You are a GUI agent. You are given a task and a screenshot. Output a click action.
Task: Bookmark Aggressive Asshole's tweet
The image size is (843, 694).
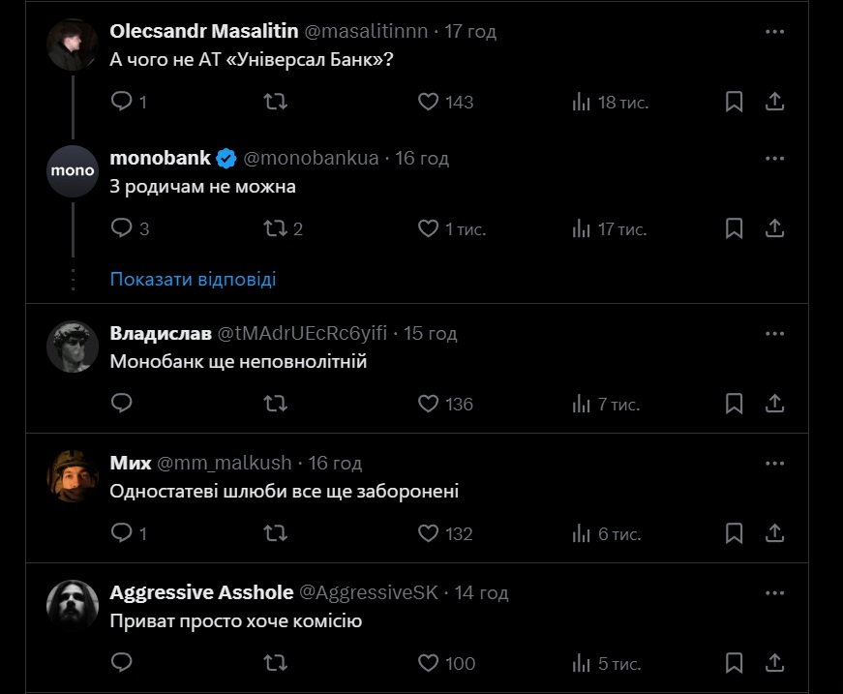click(734, 663)
